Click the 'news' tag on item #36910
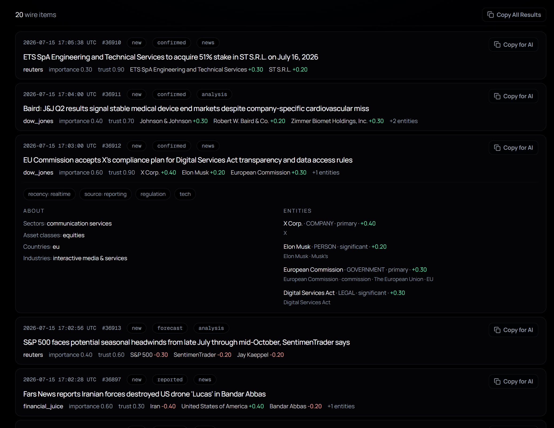The image size is (554, 428). click(208, 43)
